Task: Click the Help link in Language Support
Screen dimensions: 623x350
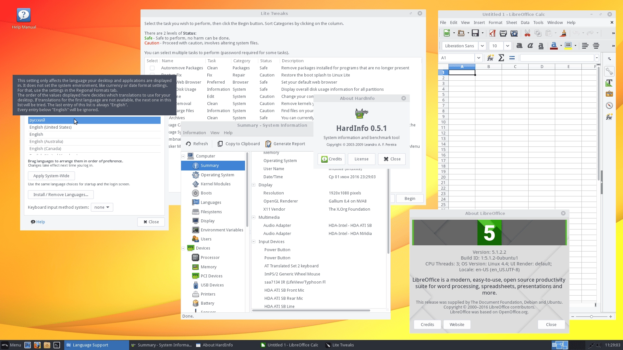Action: (x=38, y=222)
